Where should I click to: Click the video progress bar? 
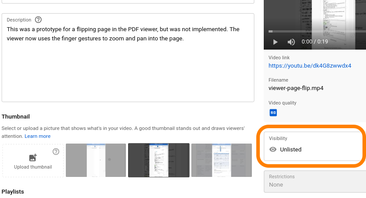click(316, 32)
